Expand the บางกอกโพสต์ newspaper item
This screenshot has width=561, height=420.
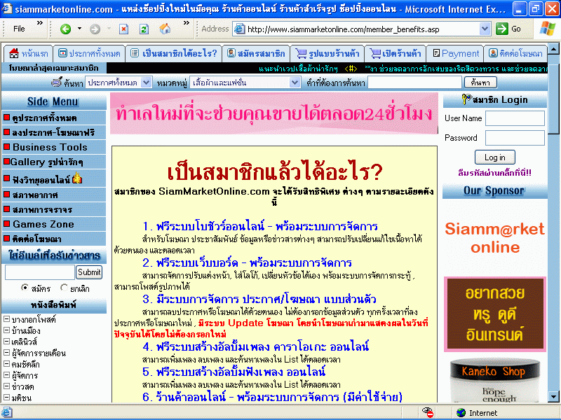6,319
